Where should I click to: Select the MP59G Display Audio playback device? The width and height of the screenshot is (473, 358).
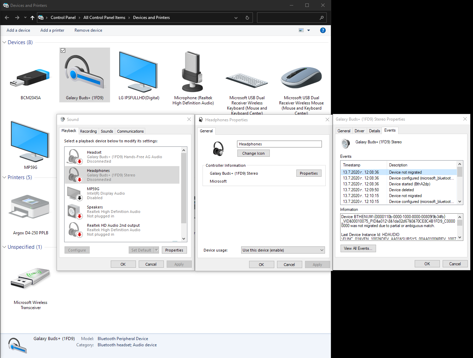pyautogui.click(x=122, y=193)
